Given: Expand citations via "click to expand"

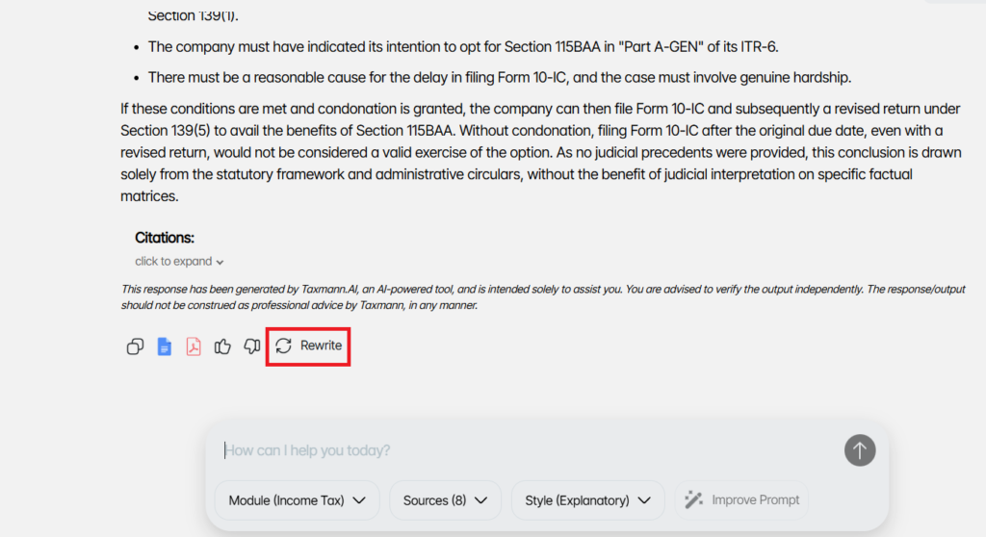Looking at the screenshot, I should tap(173, 262).
